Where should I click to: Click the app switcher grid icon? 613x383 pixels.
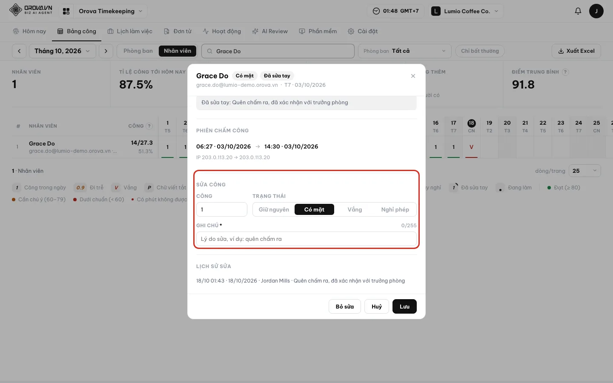[66, 11]
